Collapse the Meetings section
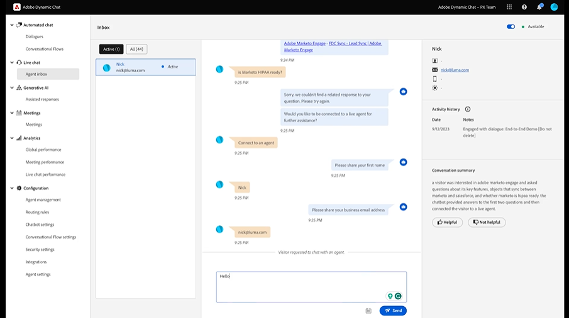The image size is (569, 318). pyautogui.click(x=12, y=113)
